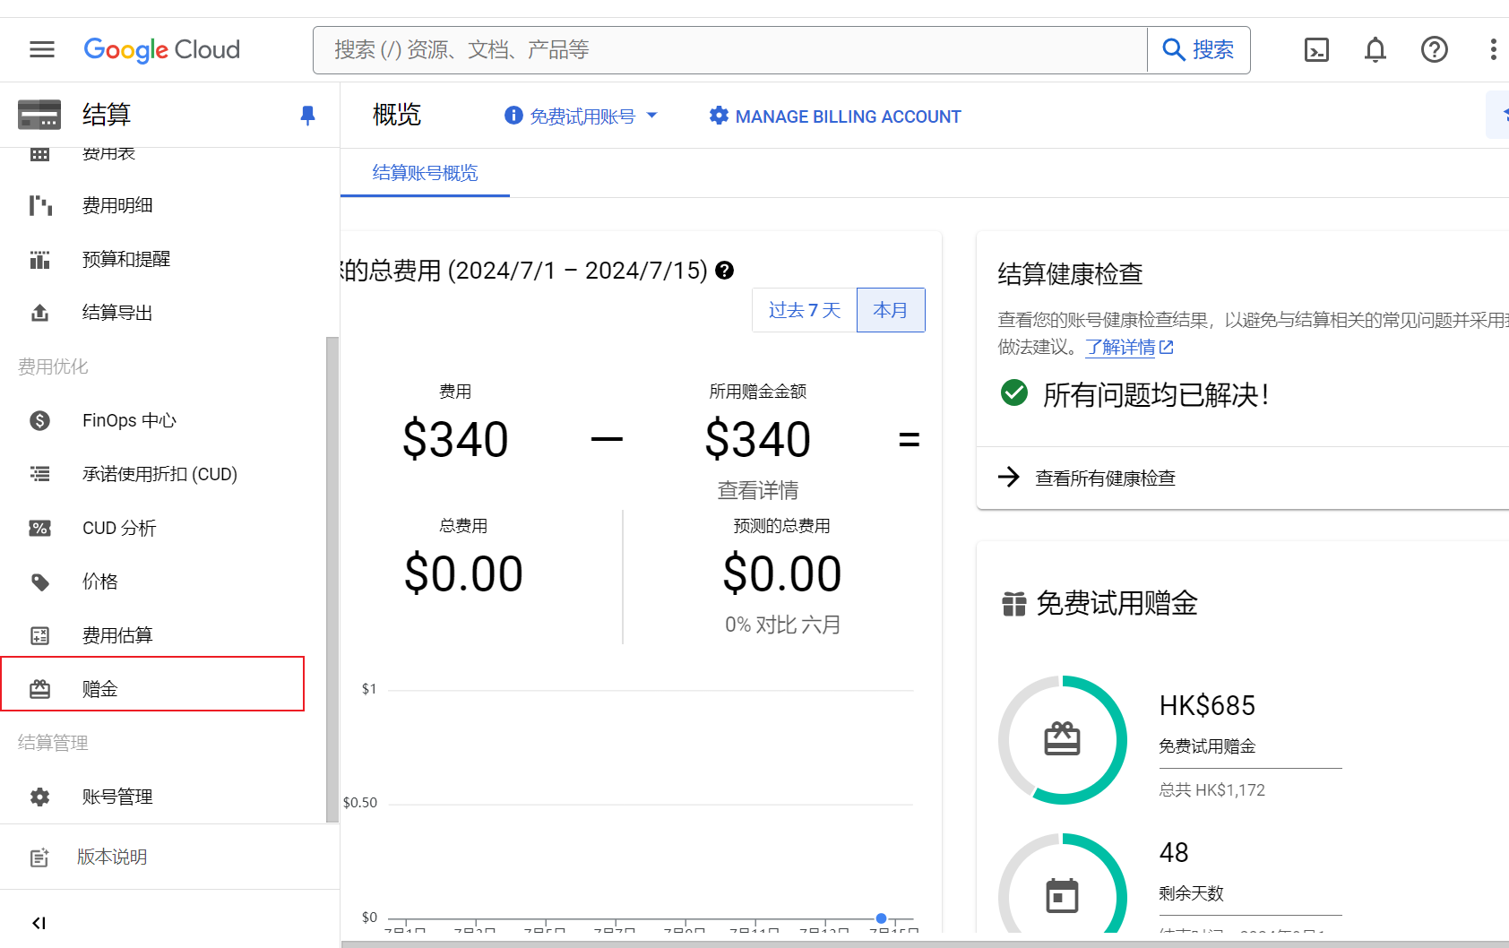Viewport: 1509px width, 948px height.
Task: Open the more options vertical dots menu
Action: coord(1493,49)
